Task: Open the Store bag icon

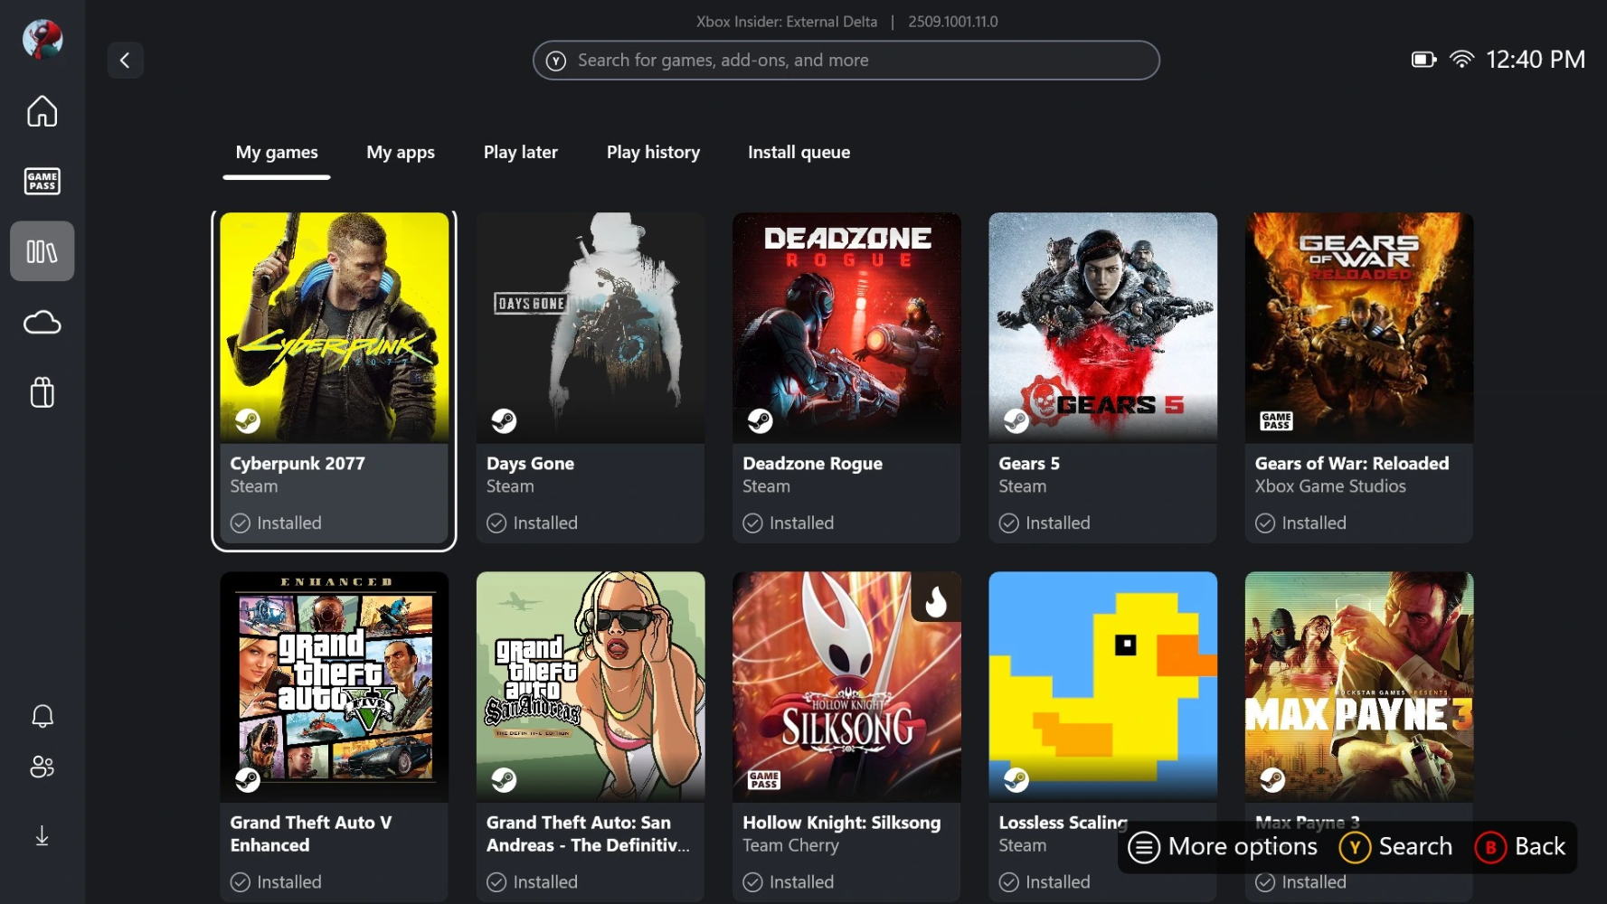Action: (x=43, y=392)
